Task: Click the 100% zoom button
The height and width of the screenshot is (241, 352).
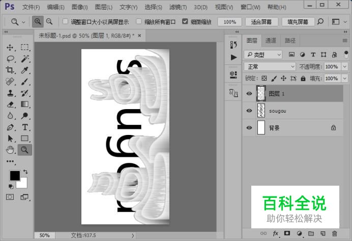Action: [229, 22]
